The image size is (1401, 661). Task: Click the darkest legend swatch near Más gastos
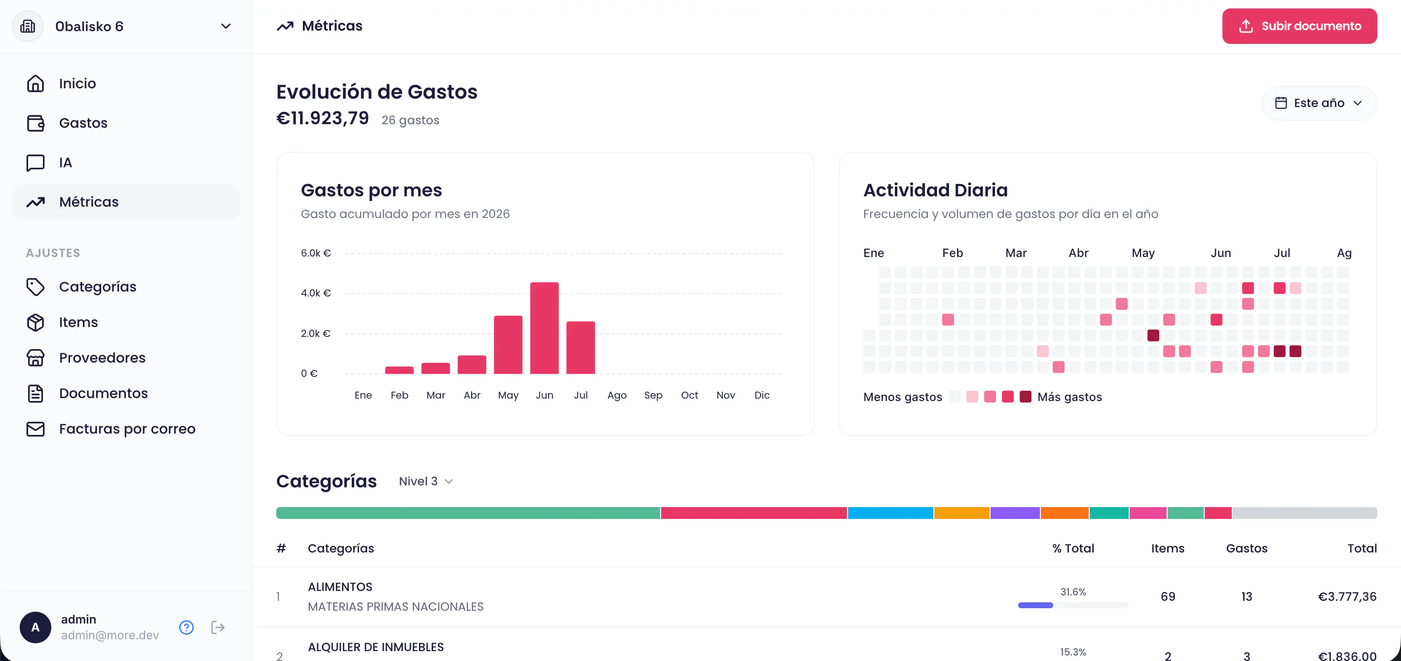click(1025, 397)
